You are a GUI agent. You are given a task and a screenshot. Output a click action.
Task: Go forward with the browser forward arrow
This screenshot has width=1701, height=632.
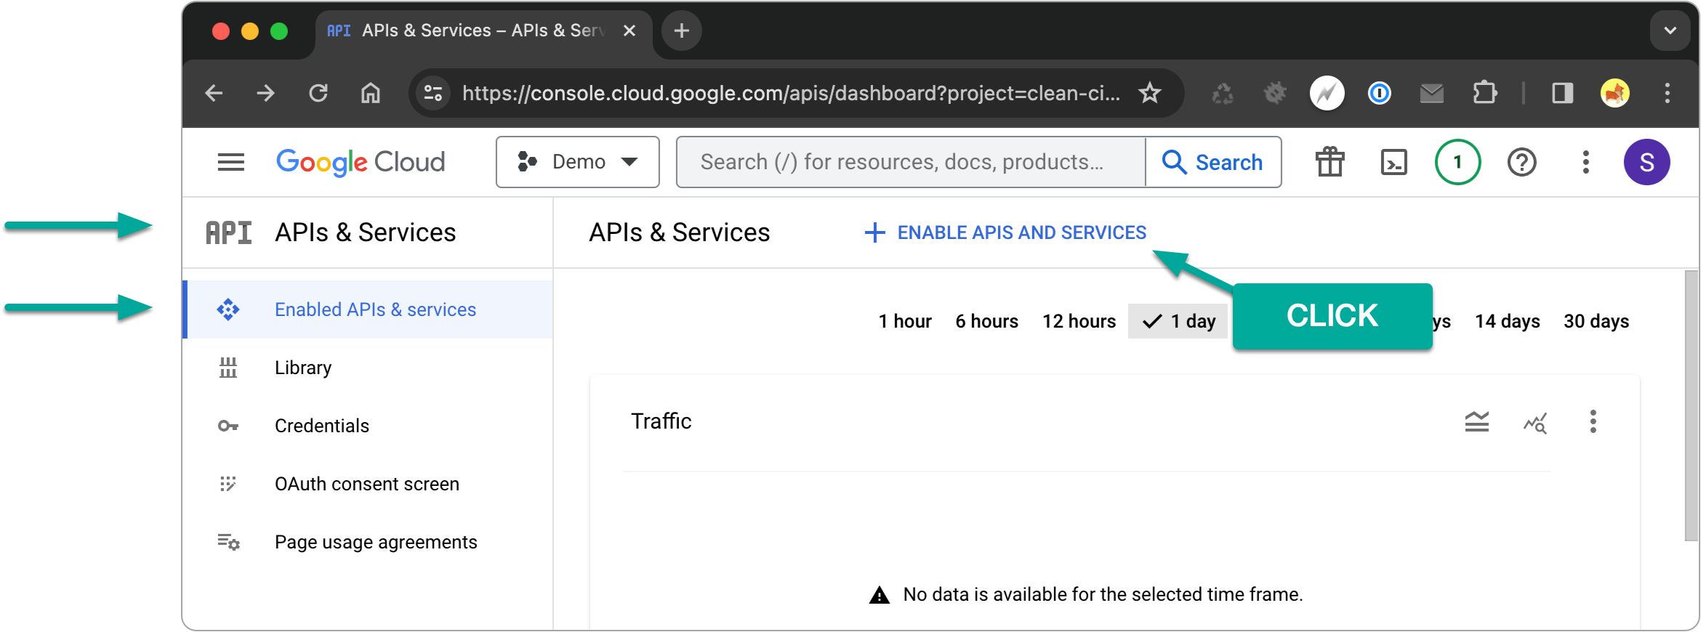pos(266,93)
